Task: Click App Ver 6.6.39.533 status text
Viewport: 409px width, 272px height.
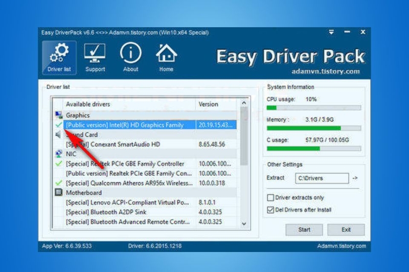Action: (x=67, y=246)
